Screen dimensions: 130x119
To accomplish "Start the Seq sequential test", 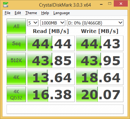I will tap(16, 43).
